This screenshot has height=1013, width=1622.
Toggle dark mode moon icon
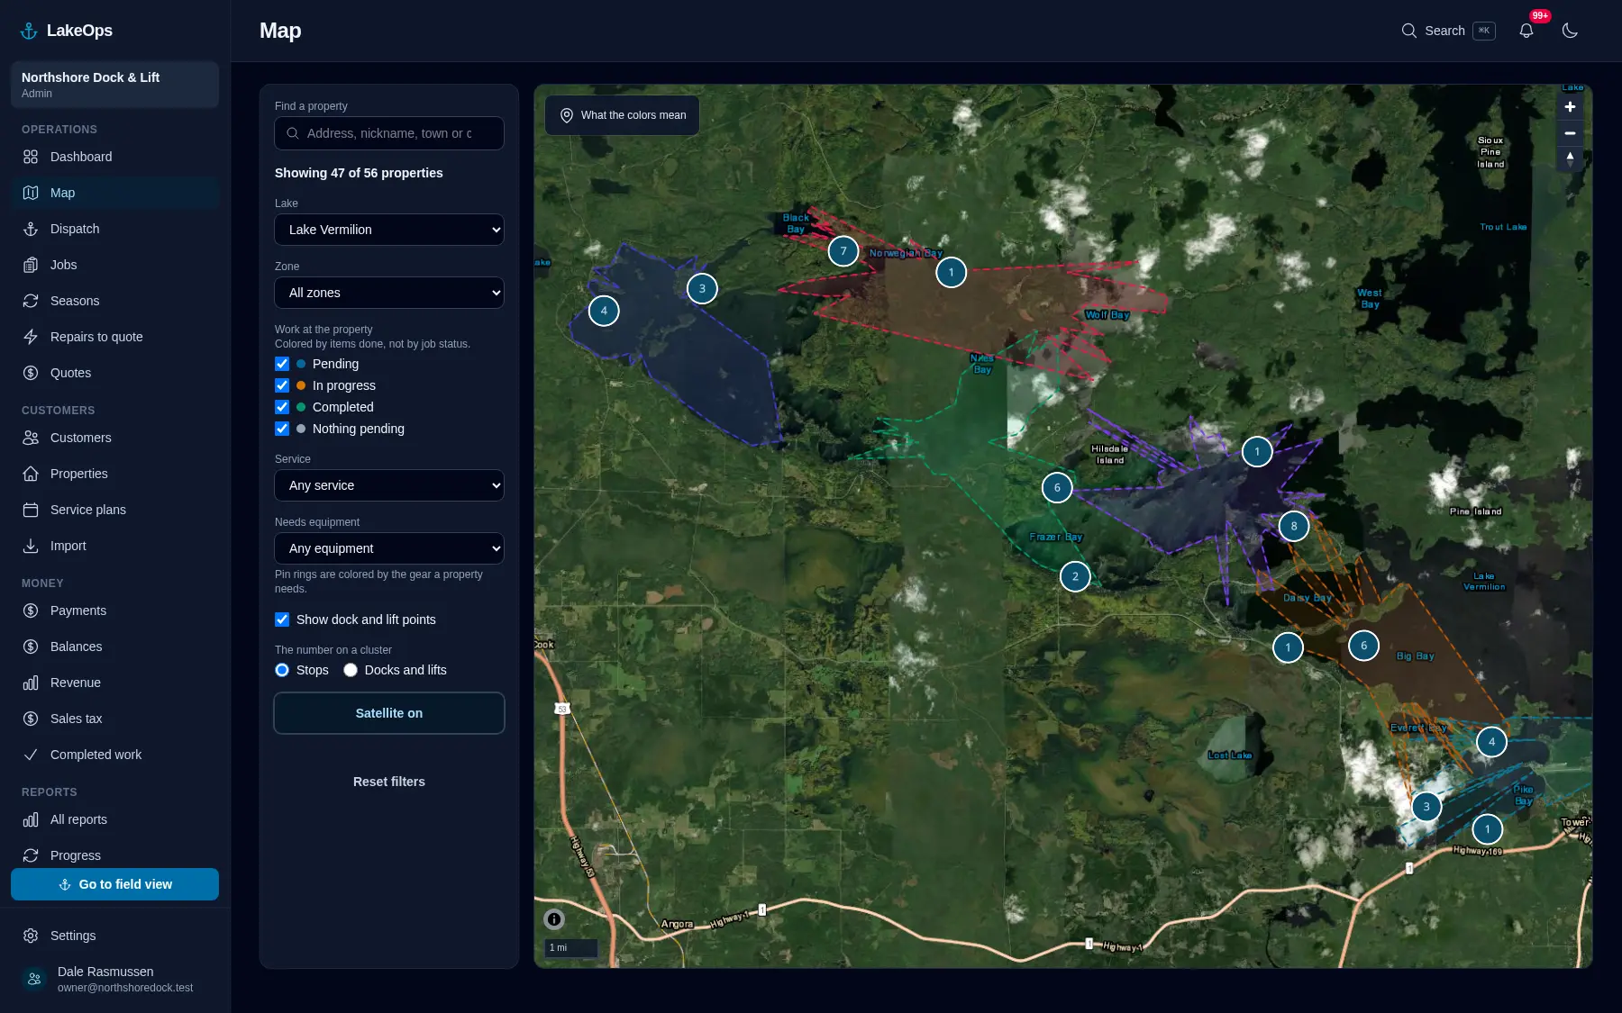(1570, 31)
